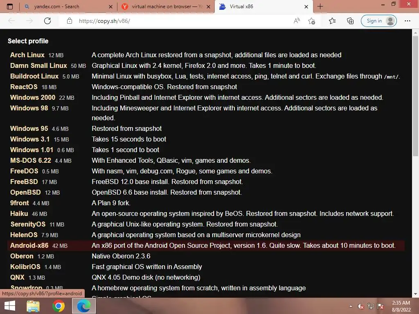Viewport: 419px width, 314px height.
Task: Open the Settings and more ellipsis menu
Action: 407,21
